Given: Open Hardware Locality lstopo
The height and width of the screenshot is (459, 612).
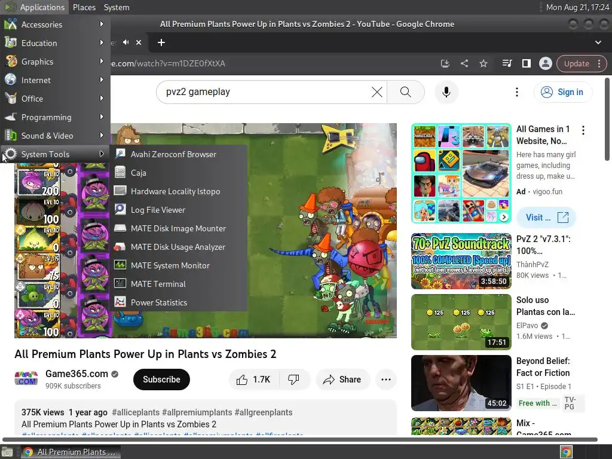Looking at the screenshot, I should click(x=179, y=191).
